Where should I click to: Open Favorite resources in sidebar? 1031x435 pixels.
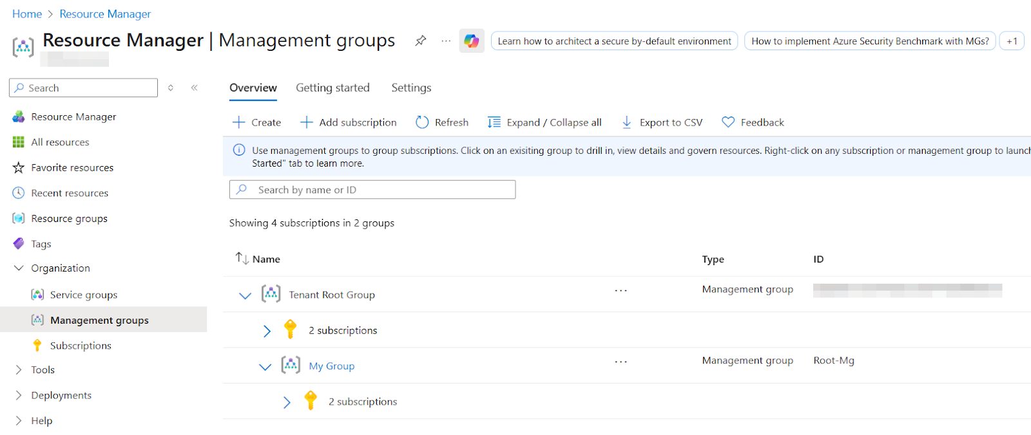click(x=72, y=167)
